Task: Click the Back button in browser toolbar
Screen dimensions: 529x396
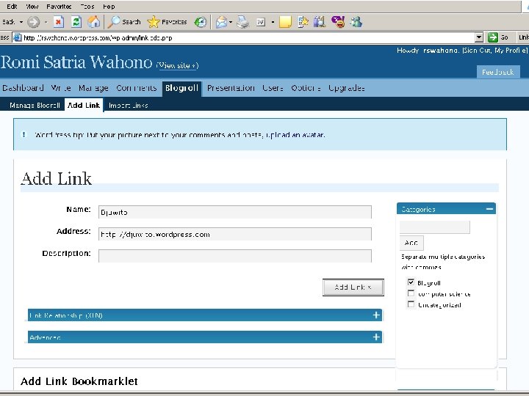Action: [8, 22]
